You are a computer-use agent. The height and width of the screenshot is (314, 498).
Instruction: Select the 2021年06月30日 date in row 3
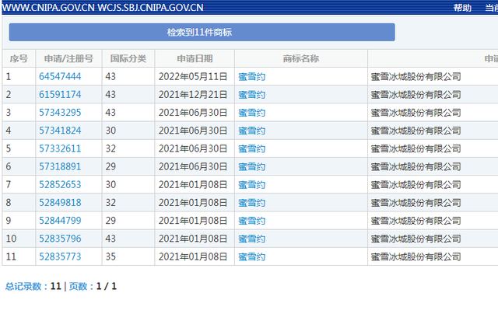(x=193, y=113)
